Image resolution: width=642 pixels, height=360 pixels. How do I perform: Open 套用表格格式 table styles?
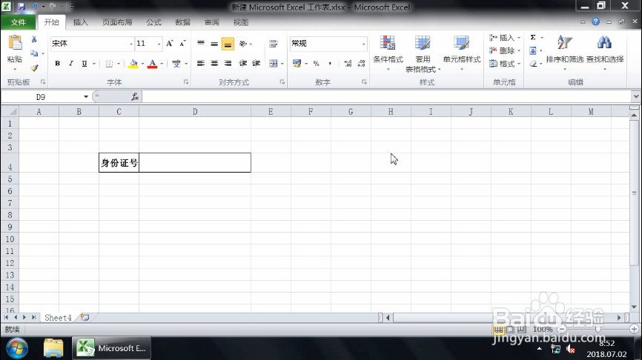pyautogui.click(x=423, y=53)
